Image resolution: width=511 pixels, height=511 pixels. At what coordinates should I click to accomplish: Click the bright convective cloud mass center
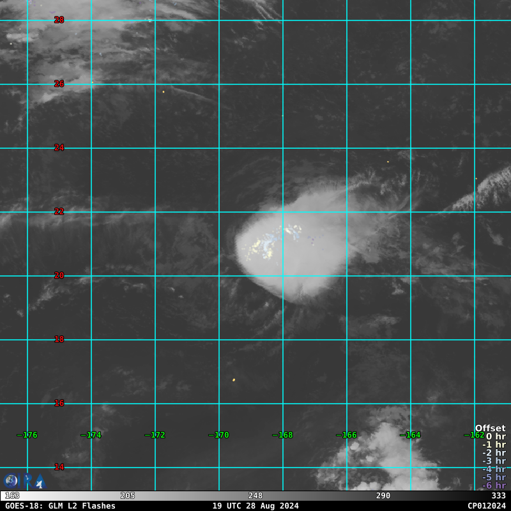click(x=293, y=248)
